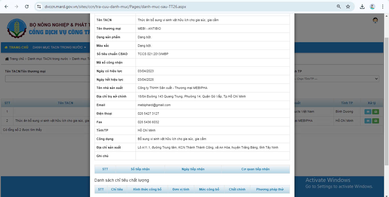
Task: Go back to previous page in browser
Action: click(6, 7)
